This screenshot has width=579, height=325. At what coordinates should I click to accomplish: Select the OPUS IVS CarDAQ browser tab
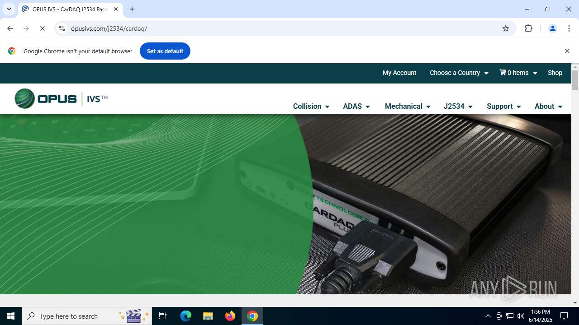click(70, 9)
